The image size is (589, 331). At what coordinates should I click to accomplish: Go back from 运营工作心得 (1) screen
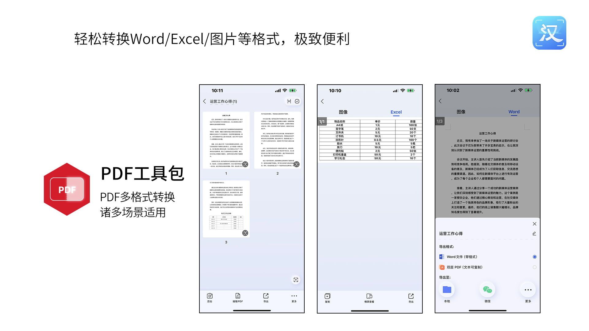(205, 101)
